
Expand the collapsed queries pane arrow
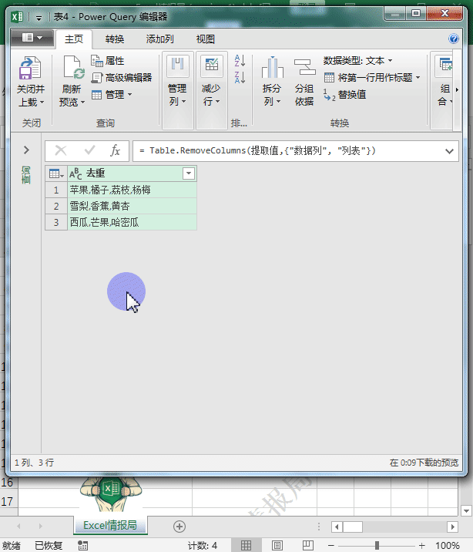26,150
